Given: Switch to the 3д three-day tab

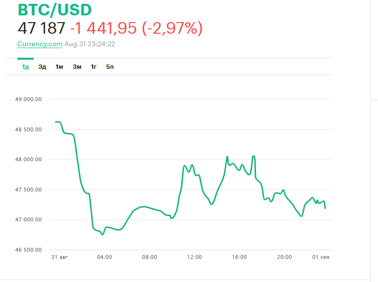Looking at the screenshot, I should pyautogui.click(x=42, y=67).
